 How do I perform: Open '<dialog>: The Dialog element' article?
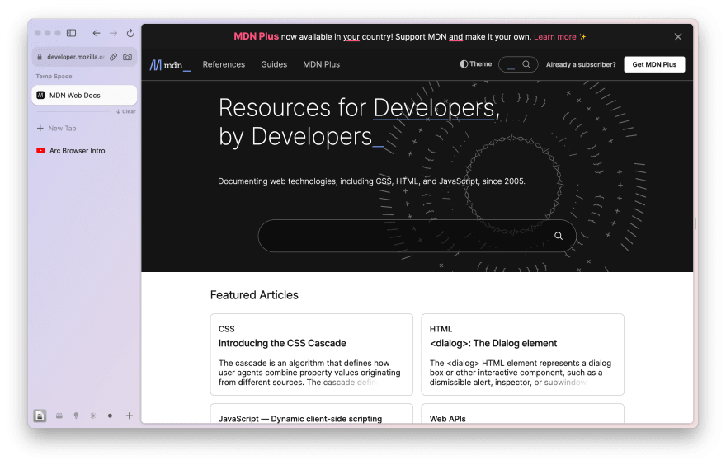point(493,343)
